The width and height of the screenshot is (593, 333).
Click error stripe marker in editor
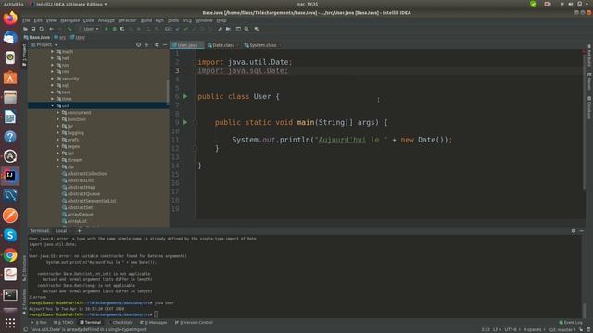pyautogui.click(x=584, y=52)
